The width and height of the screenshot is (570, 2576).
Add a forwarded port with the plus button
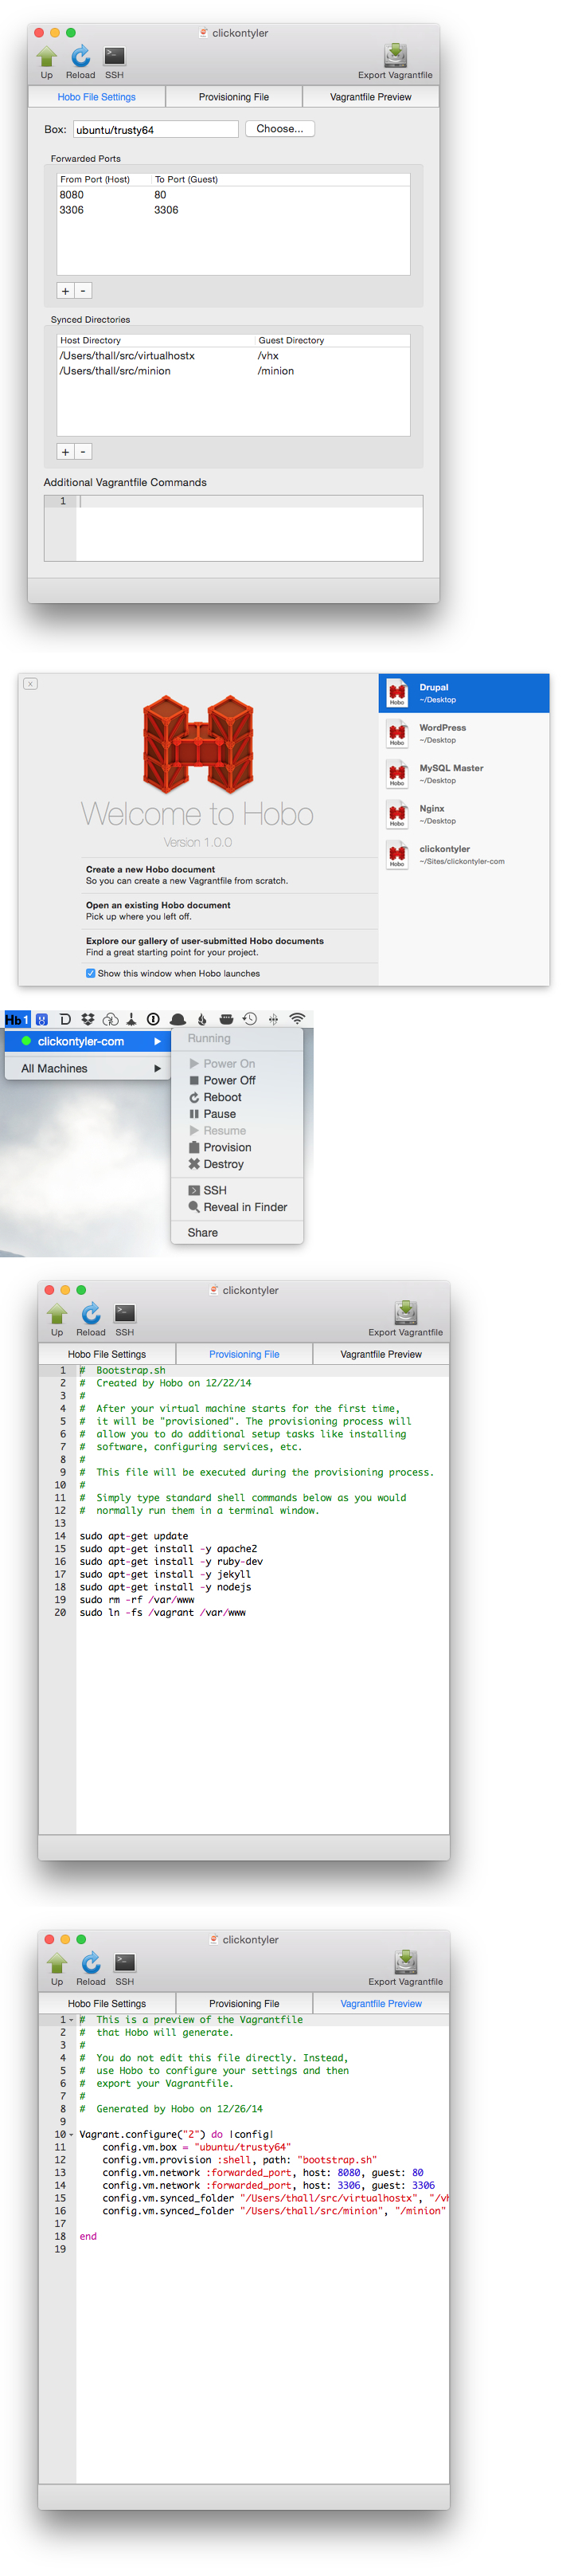[x=65, y=291]
